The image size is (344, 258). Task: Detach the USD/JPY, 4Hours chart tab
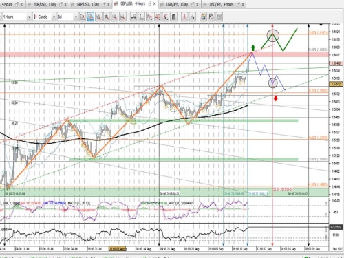coord(238,4)
